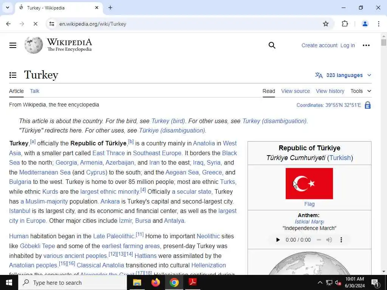Open the Göbekli Tepe link

point(37,246)
